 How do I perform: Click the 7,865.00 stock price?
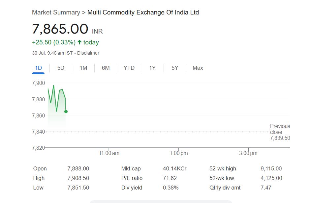click(x=60, y=29)
